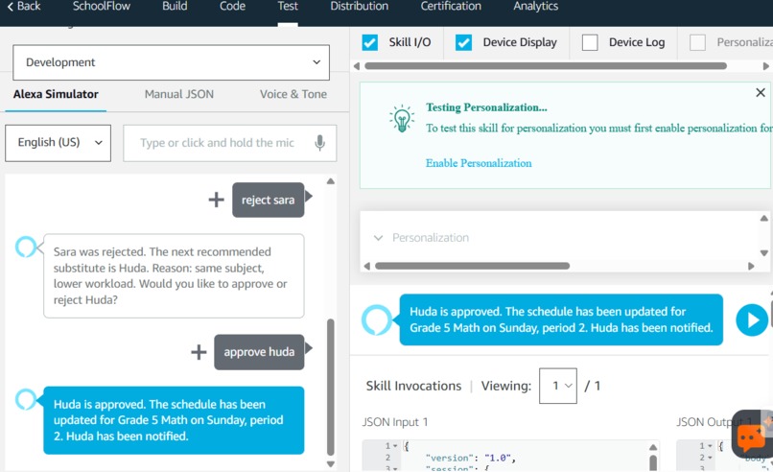This screenshot has width=773, height=472.
Task: Focus the 'Type or click and hold the mic' field
Action: 230,143
